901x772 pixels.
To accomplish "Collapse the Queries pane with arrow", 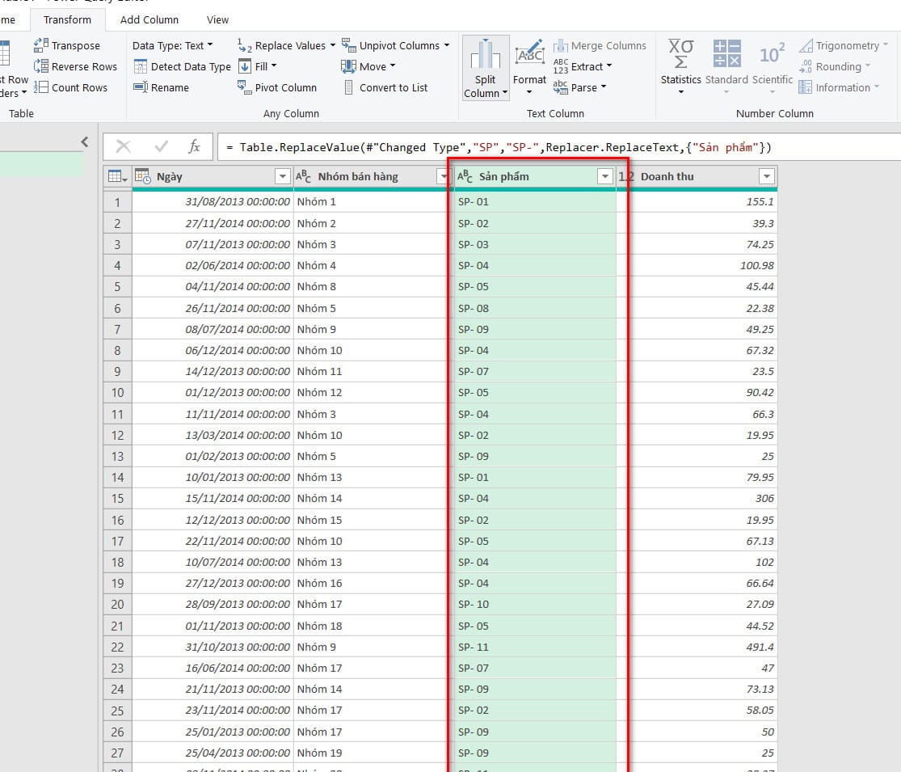I will click(85, 142).
